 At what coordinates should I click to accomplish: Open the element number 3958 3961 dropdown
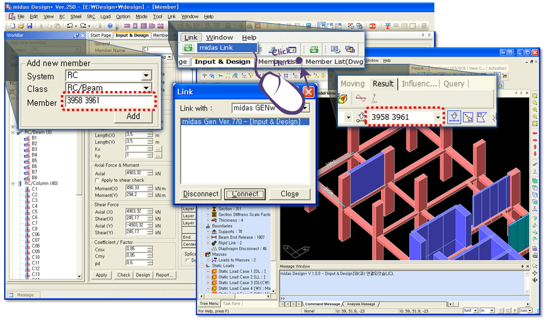tap(438, 118)
